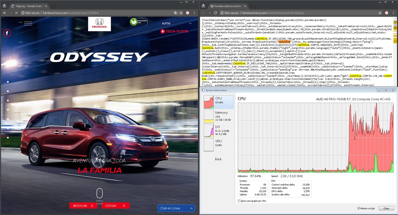Open the Tech Tutor link
This screenshot has height=215, width=398.
click(174, 31)
